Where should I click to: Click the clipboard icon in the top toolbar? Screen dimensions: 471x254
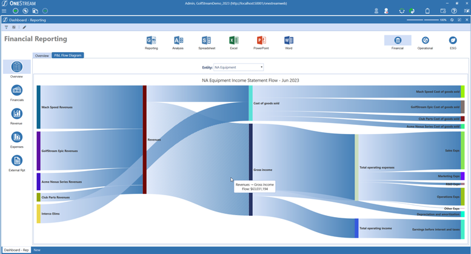tap(427, 11)
